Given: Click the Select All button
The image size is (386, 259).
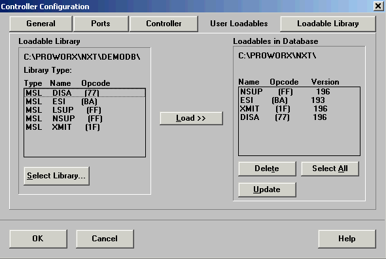Looking at the screenshot, I should coord(330,169).
